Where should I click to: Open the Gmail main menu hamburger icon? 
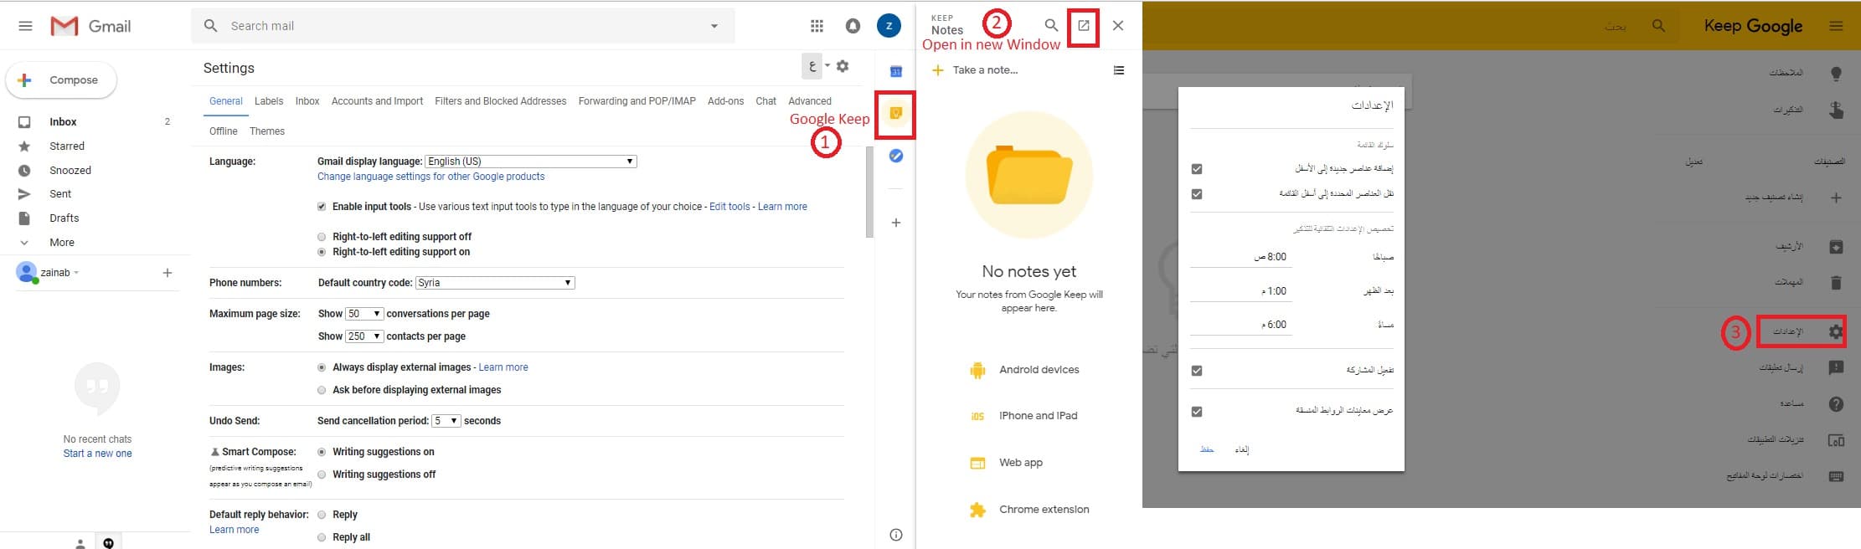25,26
